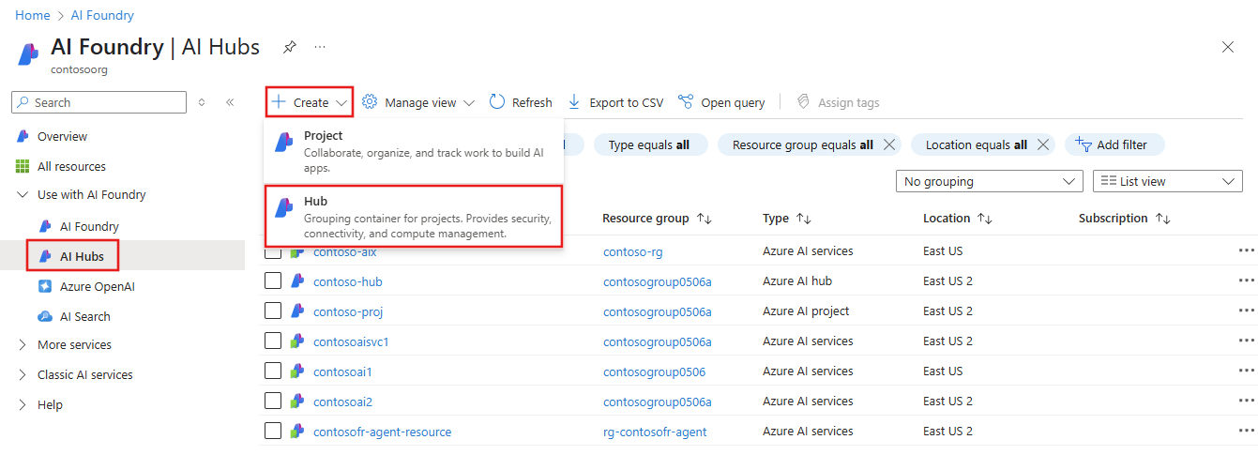Check the box for contoso-hub row
Screen dimensions: 1258x470
273,281
